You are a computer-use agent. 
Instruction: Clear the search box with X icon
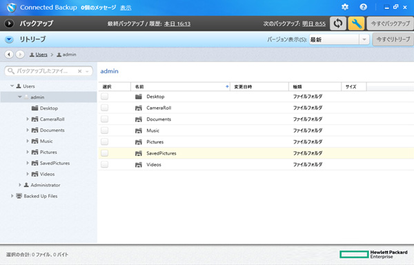point(80,71)
